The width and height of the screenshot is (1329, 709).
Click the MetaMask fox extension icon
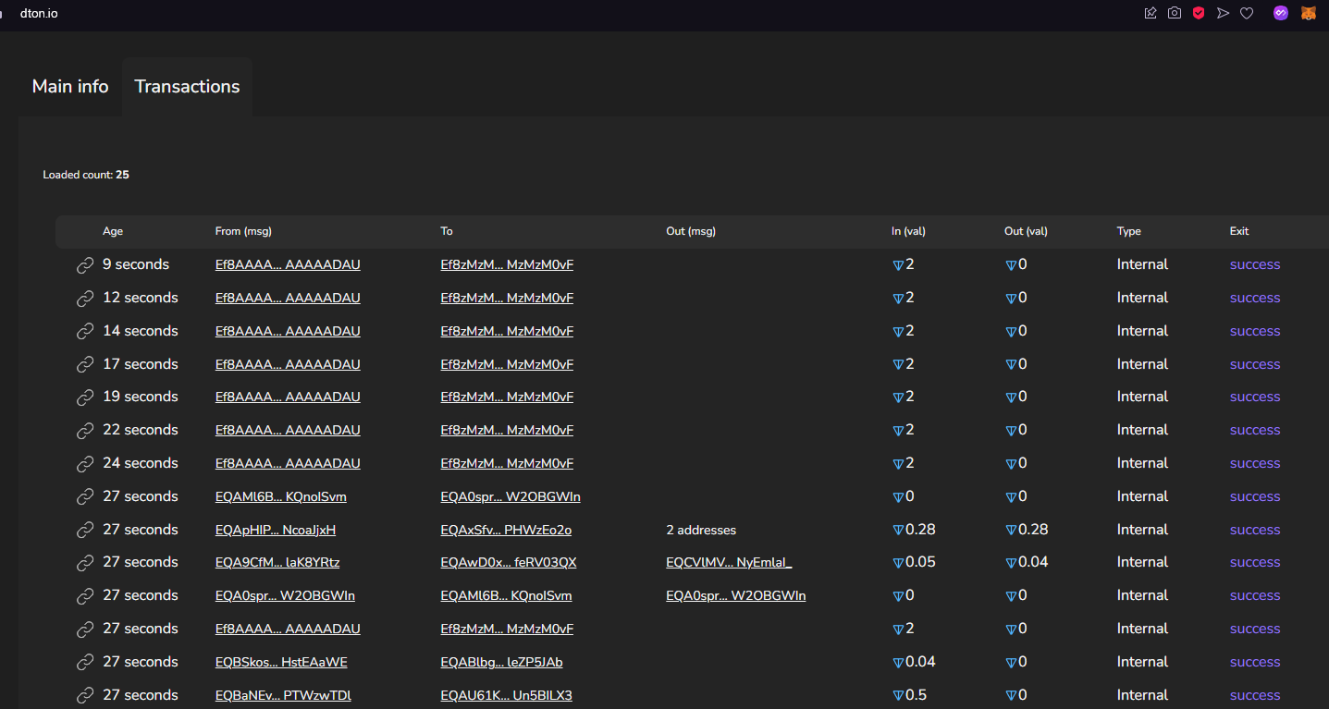[x=1309, y=13]
